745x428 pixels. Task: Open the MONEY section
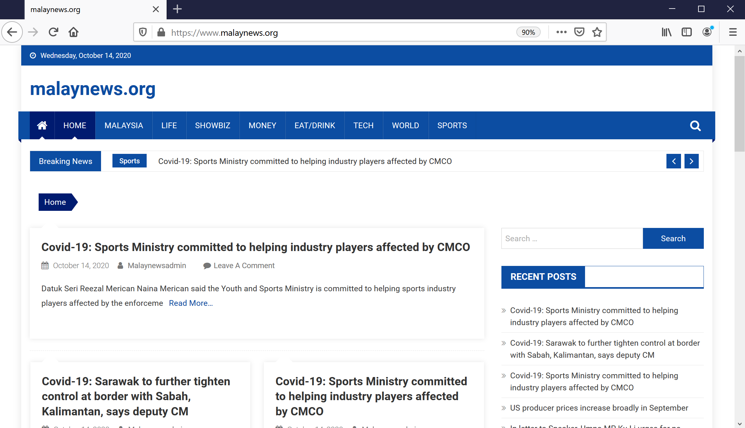tap(263, 125)
